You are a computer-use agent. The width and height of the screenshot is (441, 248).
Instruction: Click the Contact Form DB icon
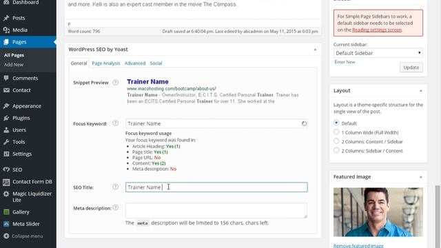point(6,182)
